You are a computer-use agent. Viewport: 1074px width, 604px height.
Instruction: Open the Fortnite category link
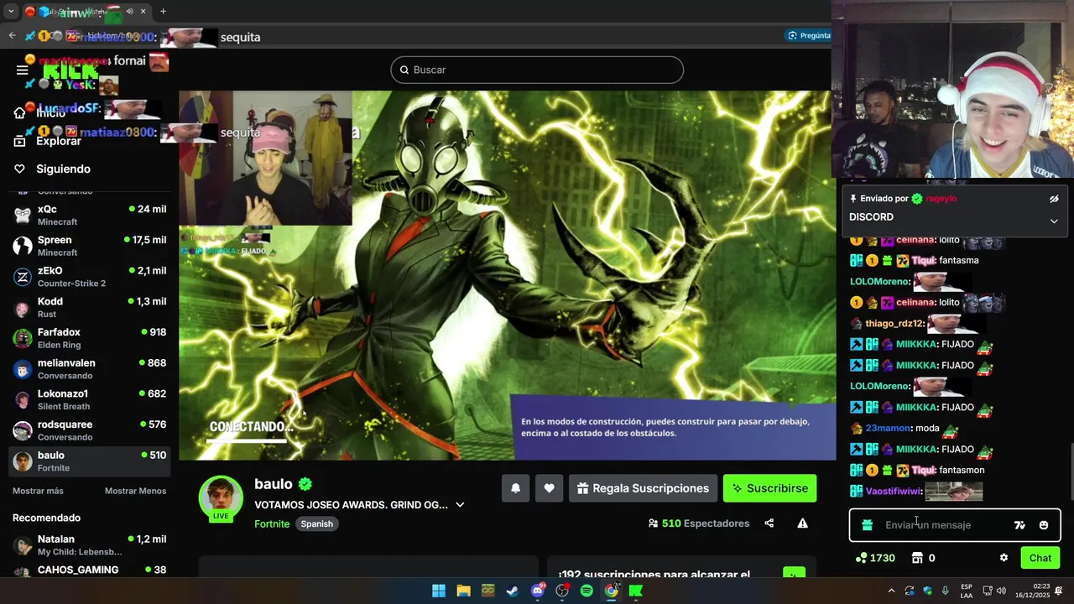272,523
